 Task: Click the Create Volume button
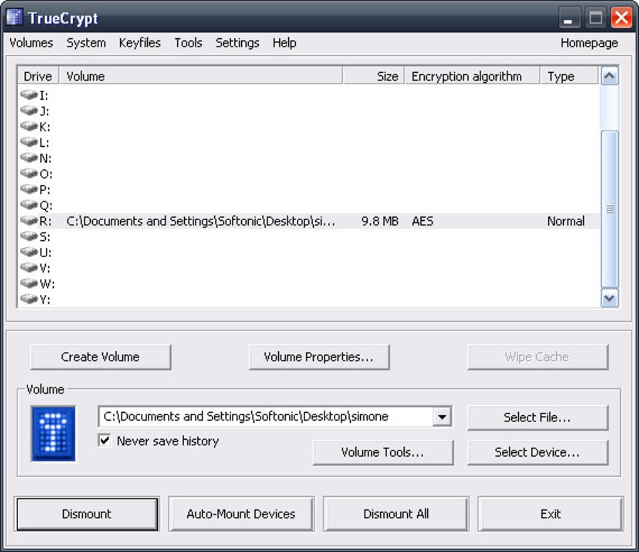[x=101, y=357]
